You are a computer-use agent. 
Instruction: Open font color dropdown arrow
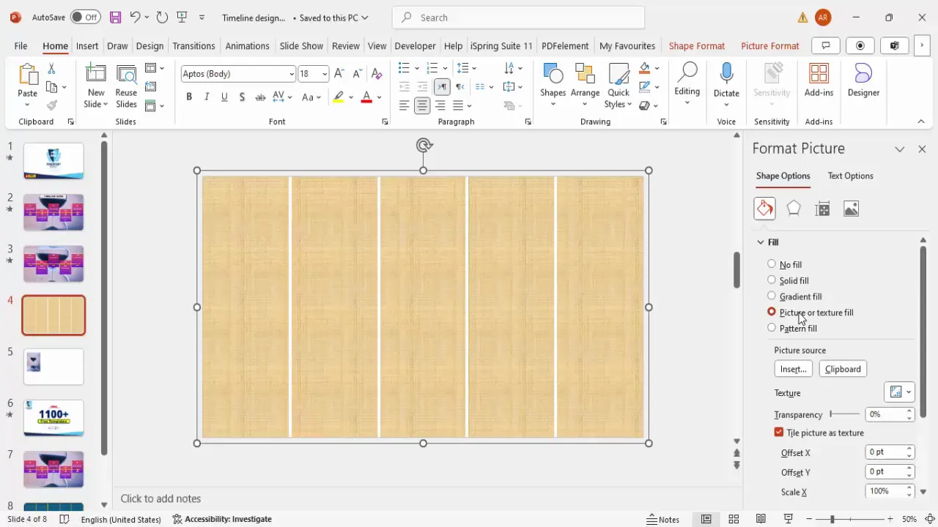tap(380, 97)
